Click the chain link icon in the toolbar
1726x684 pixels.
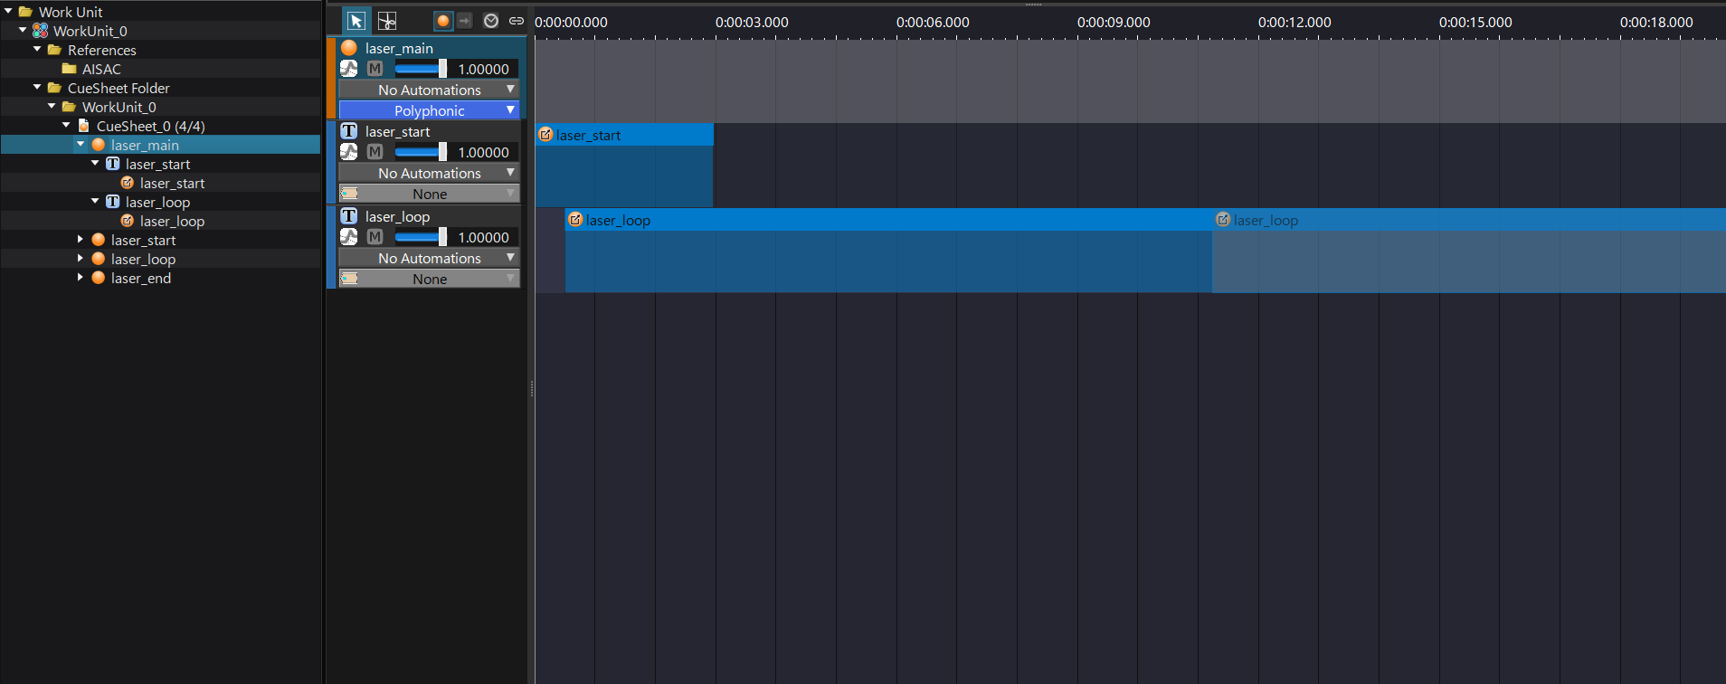(x=517, y=21)
